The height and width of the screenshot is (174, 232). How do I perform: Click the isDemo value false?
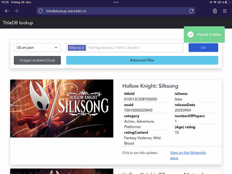(178, 99)
